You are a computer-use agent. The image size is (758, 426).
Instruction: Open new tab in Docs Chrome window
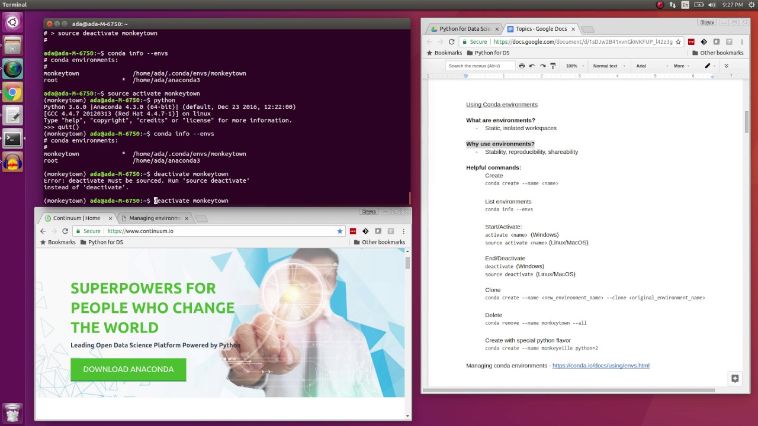[x=587, y=30]
